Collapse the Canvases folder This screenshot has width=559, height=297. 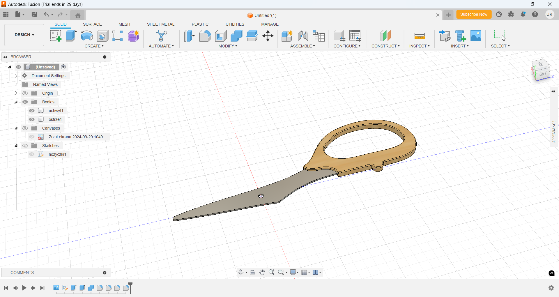(x=16, y=128)
